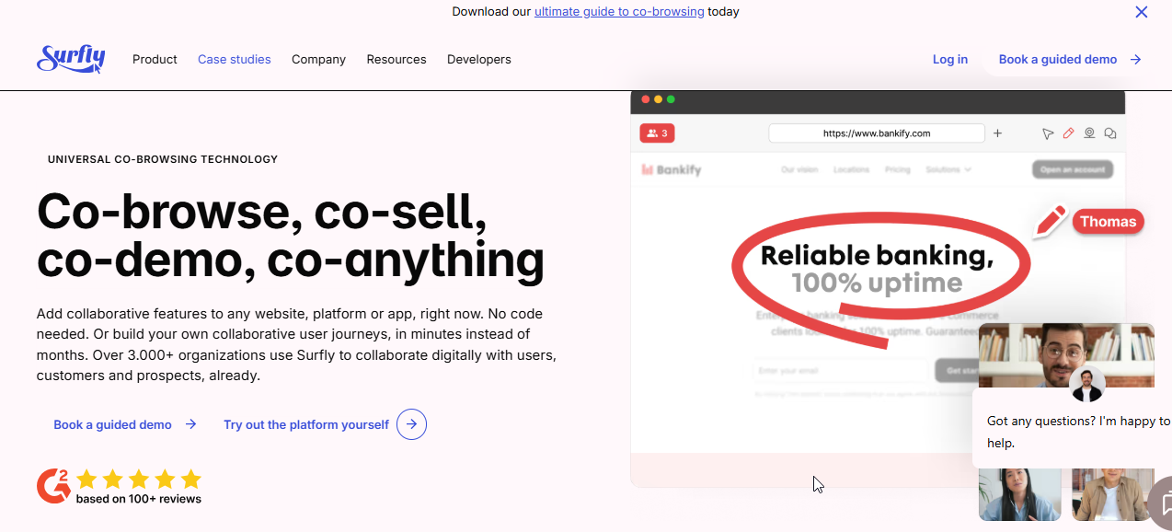Select the Case studies menu item
Viewport: 1172px width, 532px height.
pos(234,59)
